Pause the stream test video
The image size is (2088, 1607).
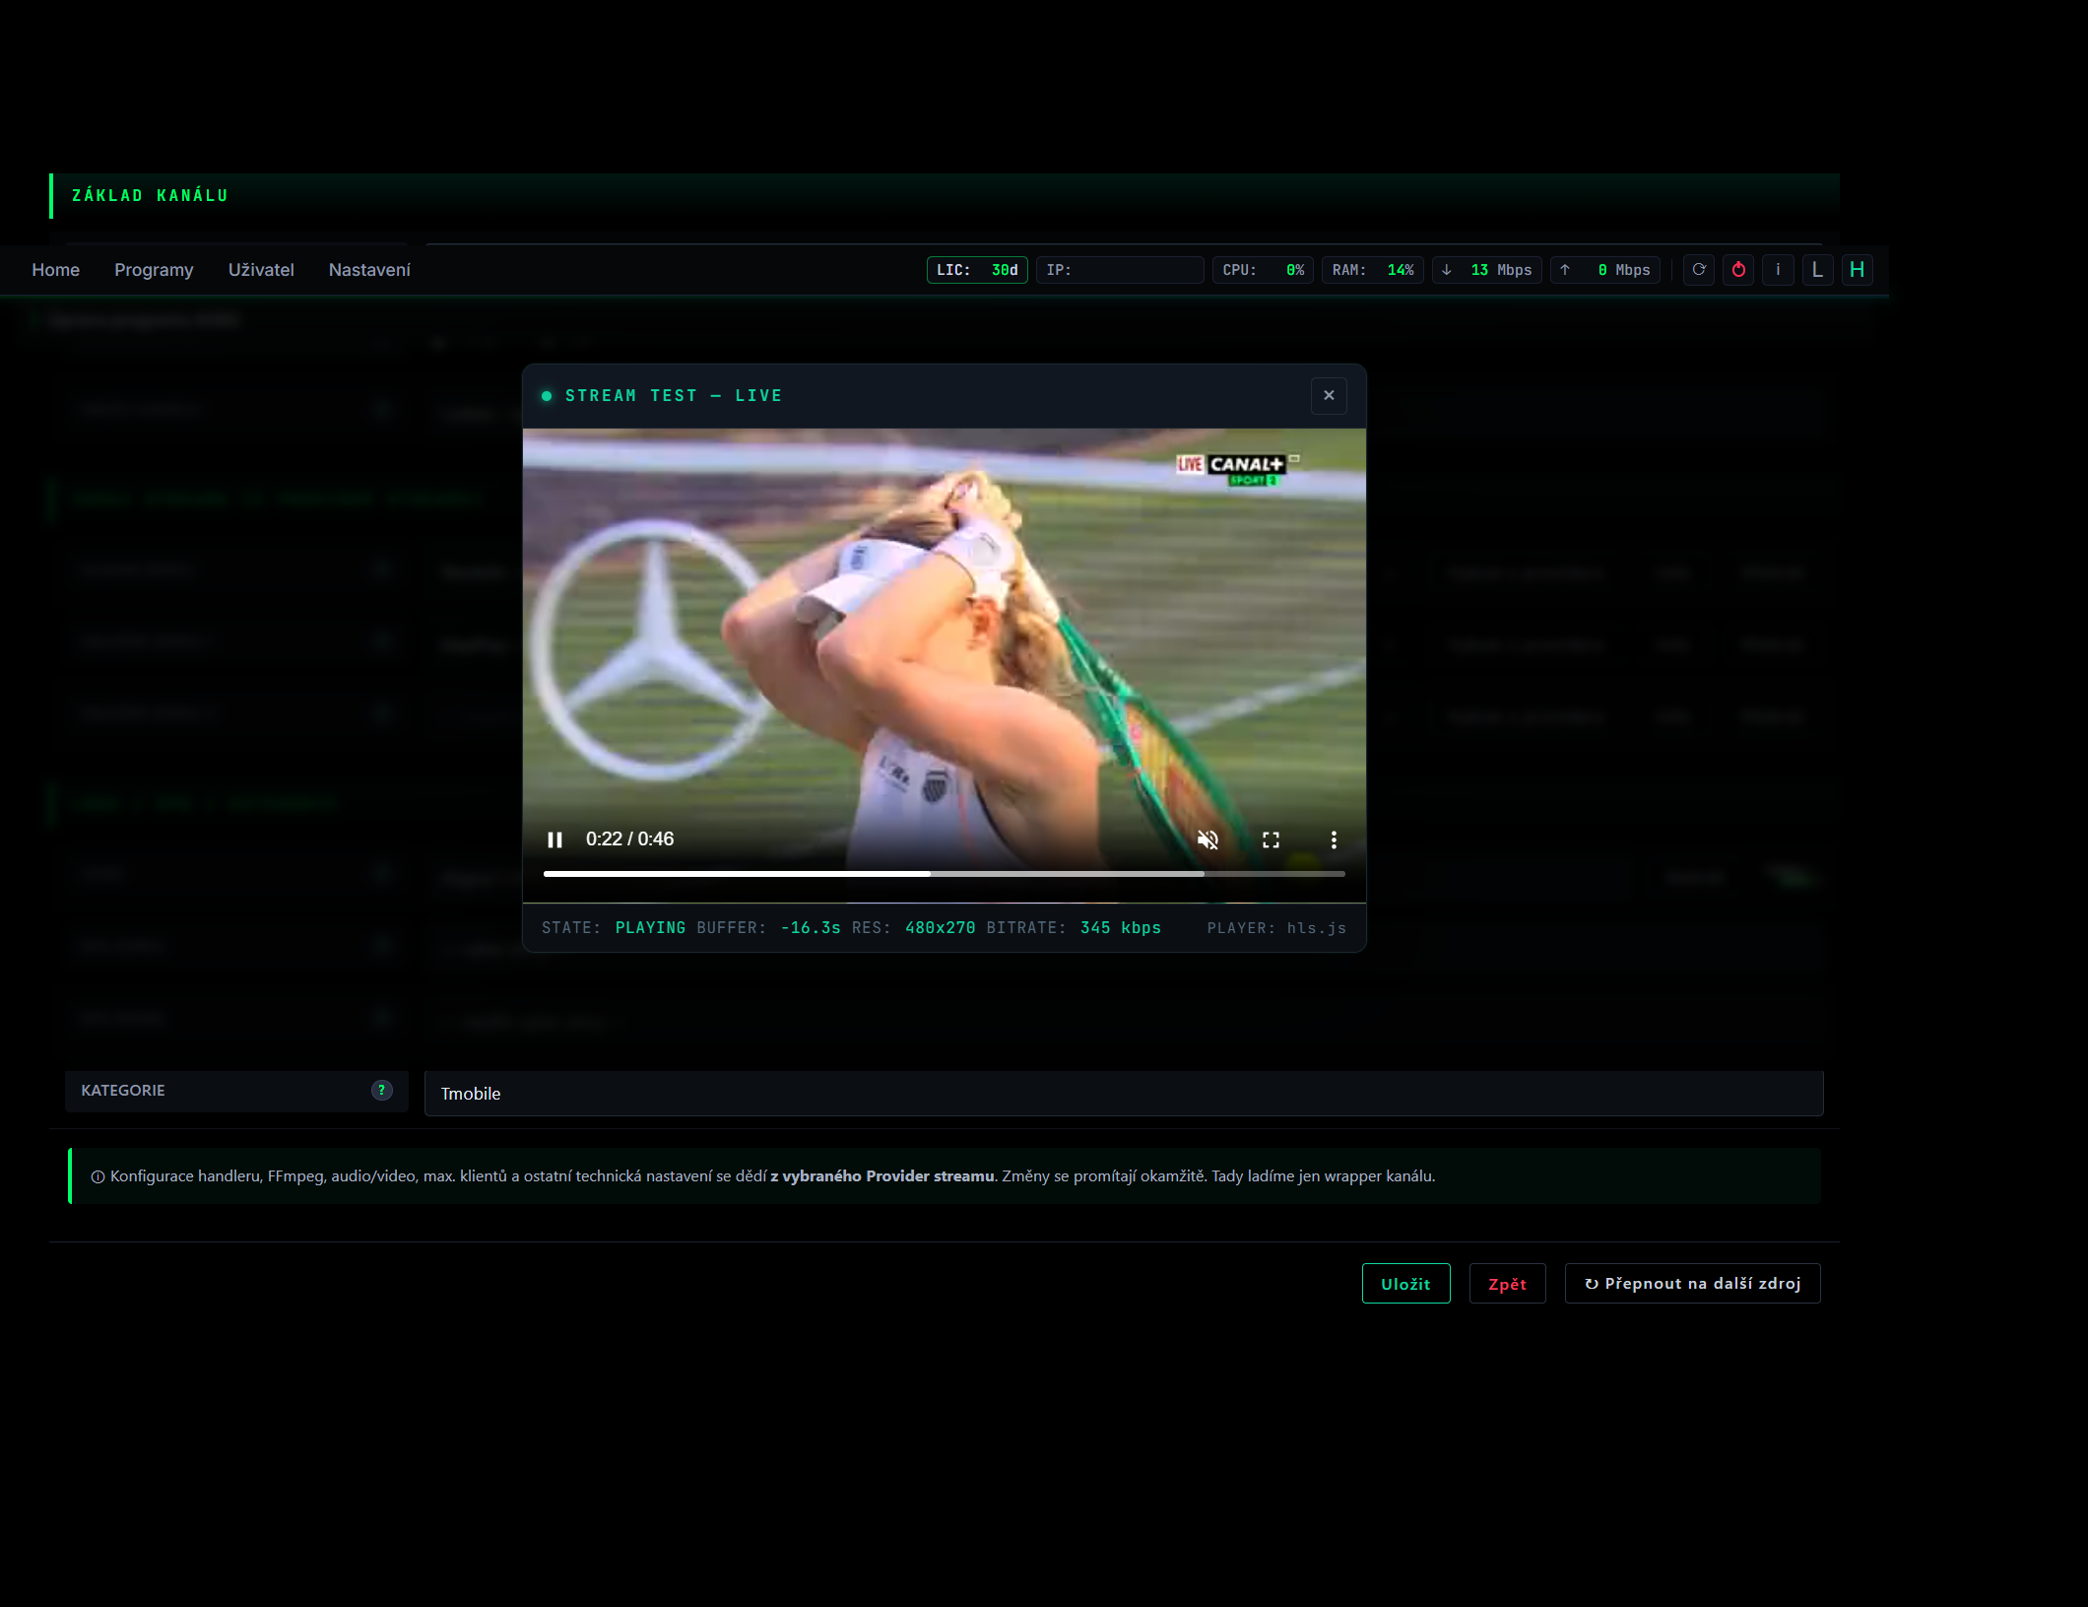pos(555,839)
